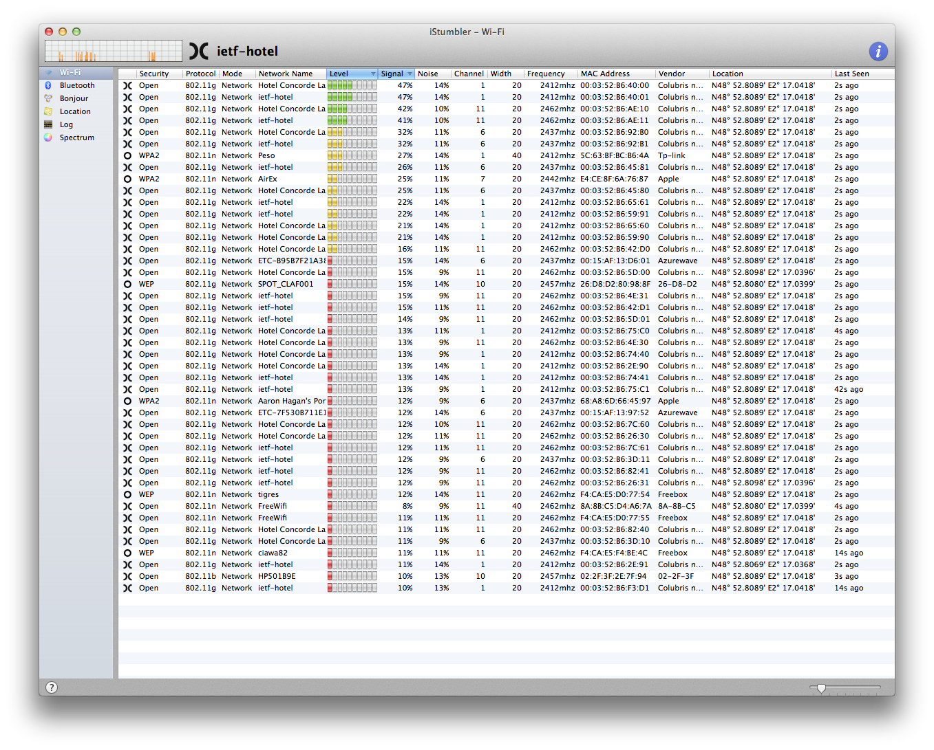Adjust the slider at bottom right
The image size is (934, 750).
[x=821, y=688]
